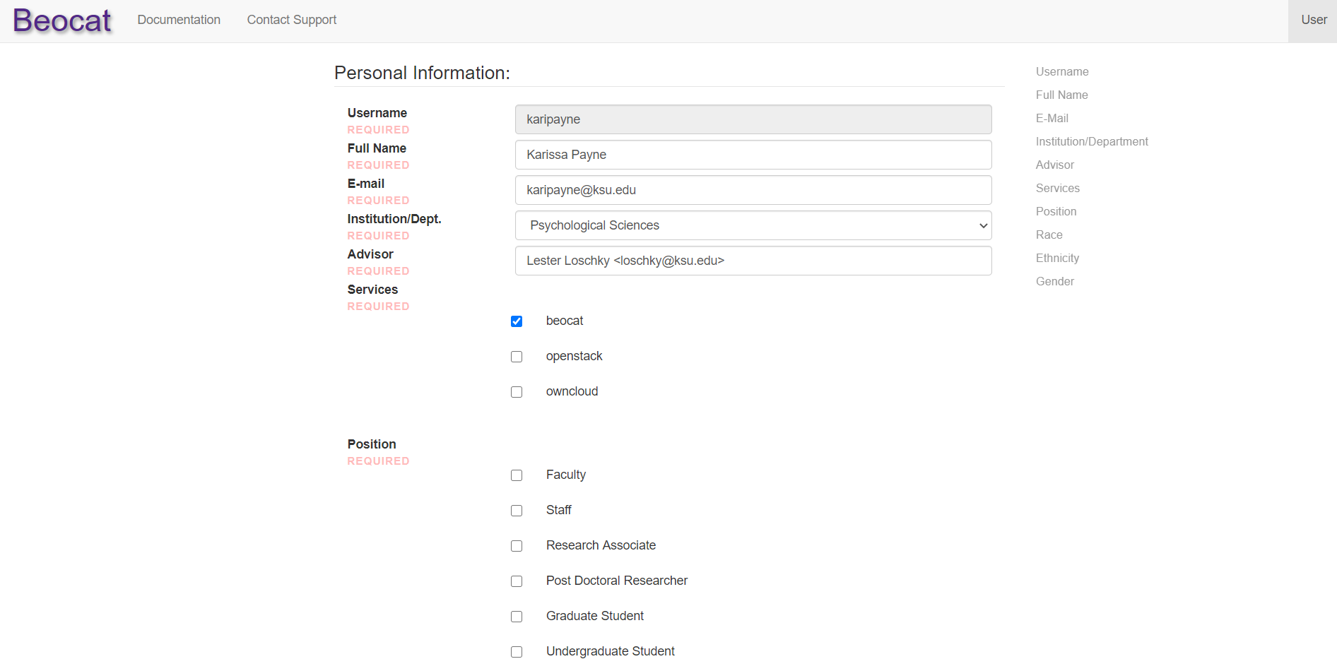The image size is (1337, 659).
Task: Expand the Institution/Dept. dropdown
Action: point(753,225)
